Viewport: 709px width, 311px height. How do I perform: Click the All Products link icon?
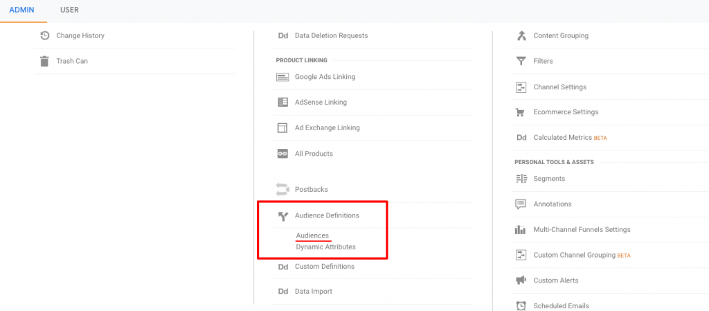[x=282, y=154]
